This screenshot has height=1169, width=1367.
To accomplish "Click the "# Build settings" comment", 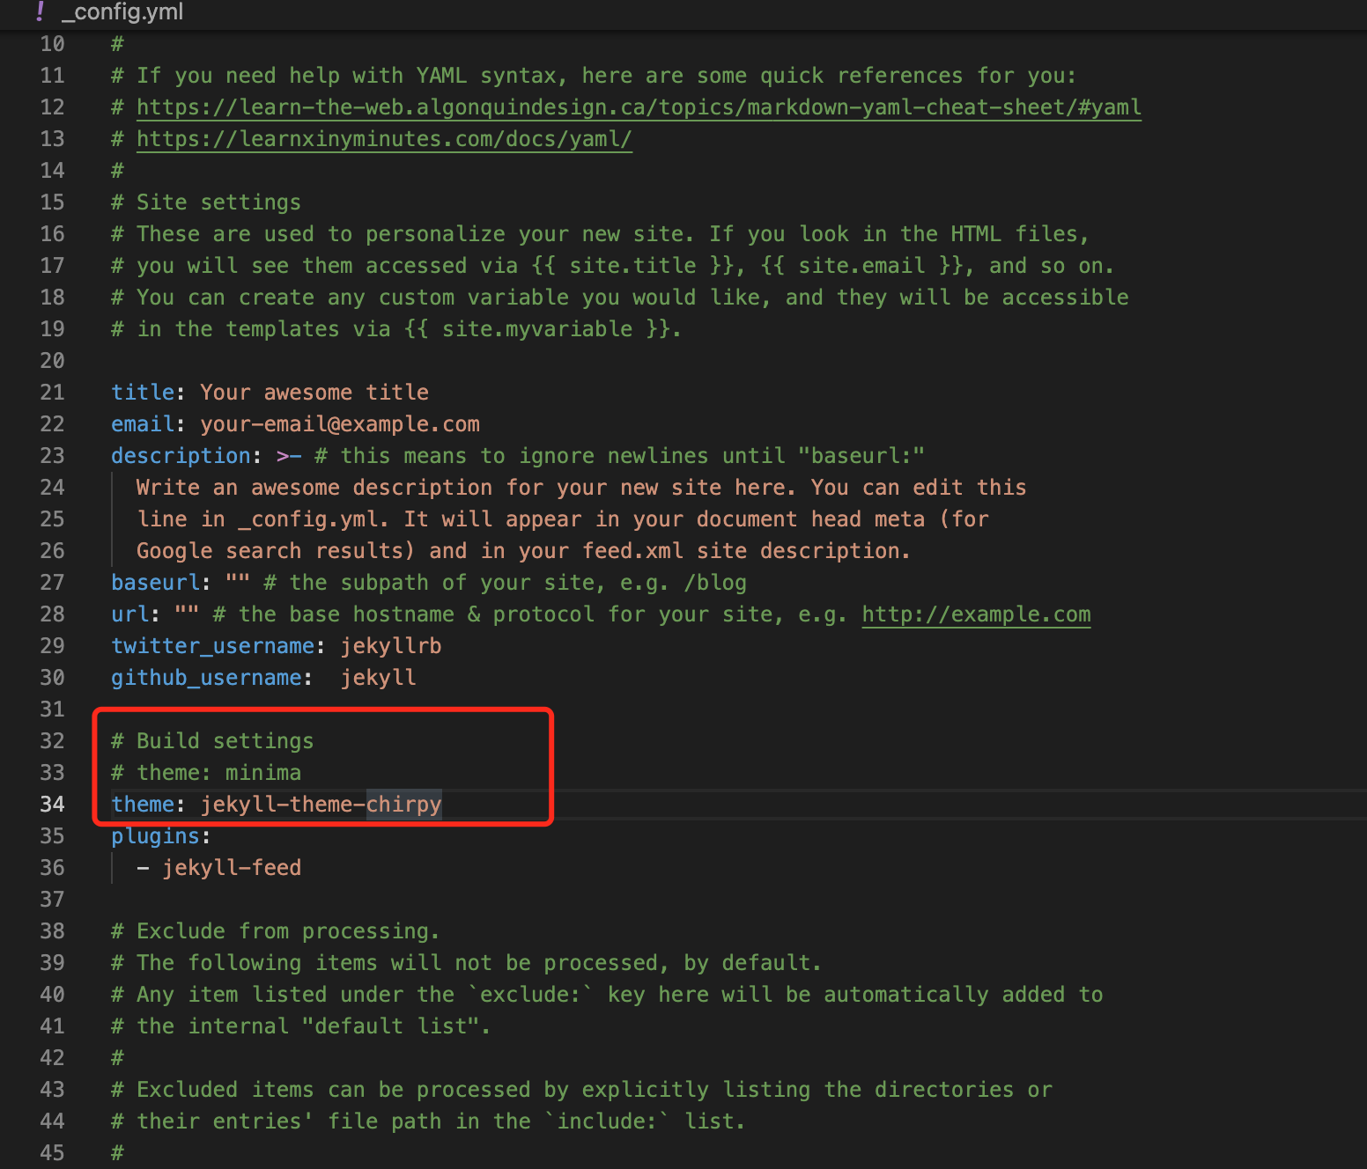I will click(x=212, y=741).
